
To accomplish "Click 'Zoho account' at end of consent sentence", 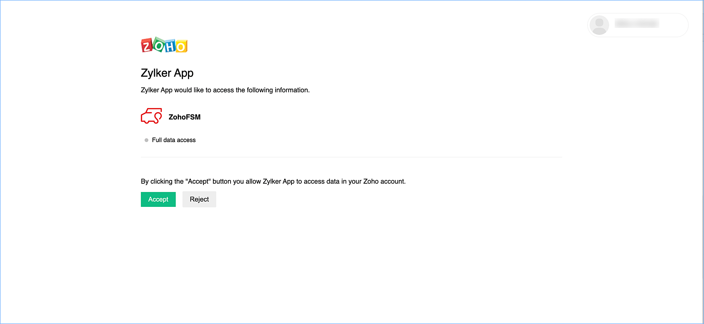I will (384, 182).
